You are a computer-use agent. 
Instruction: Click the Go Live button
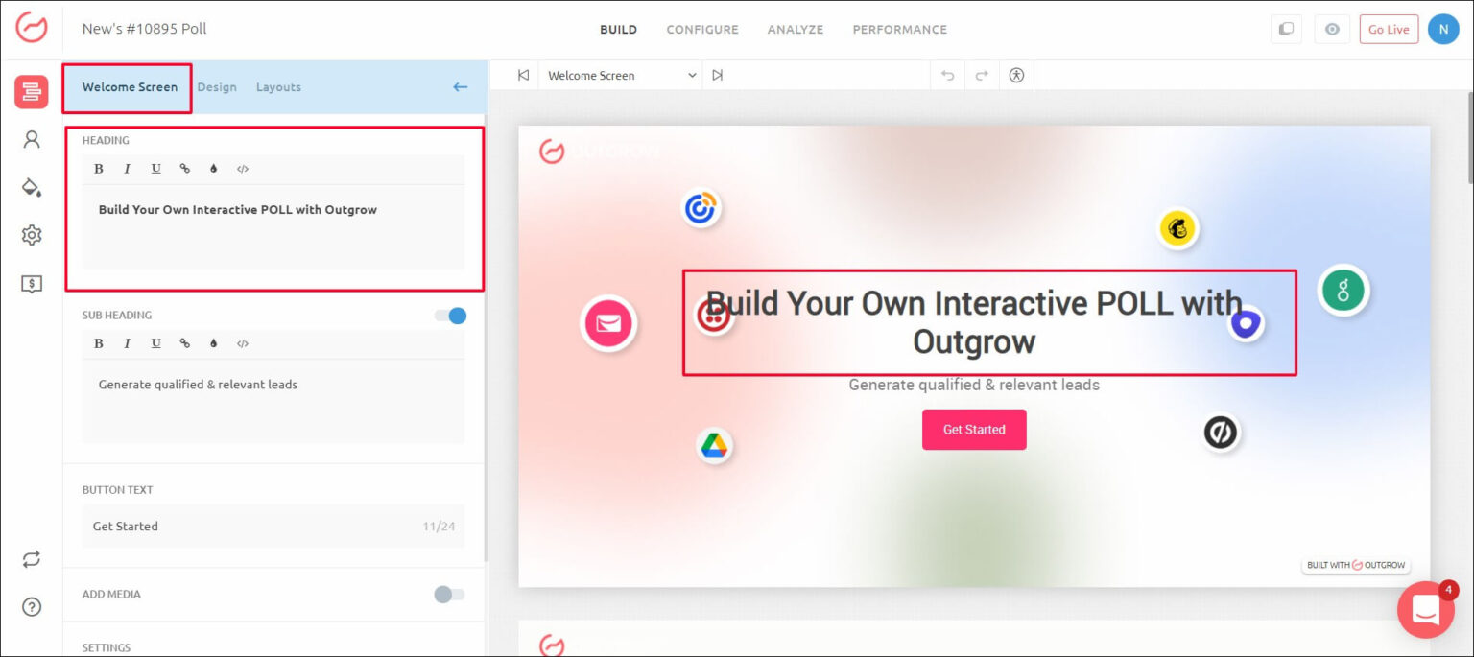coord(1389,30)
